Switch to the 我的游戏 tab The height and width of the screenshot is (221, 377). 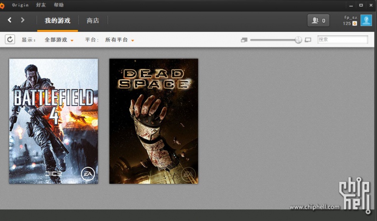58,21
